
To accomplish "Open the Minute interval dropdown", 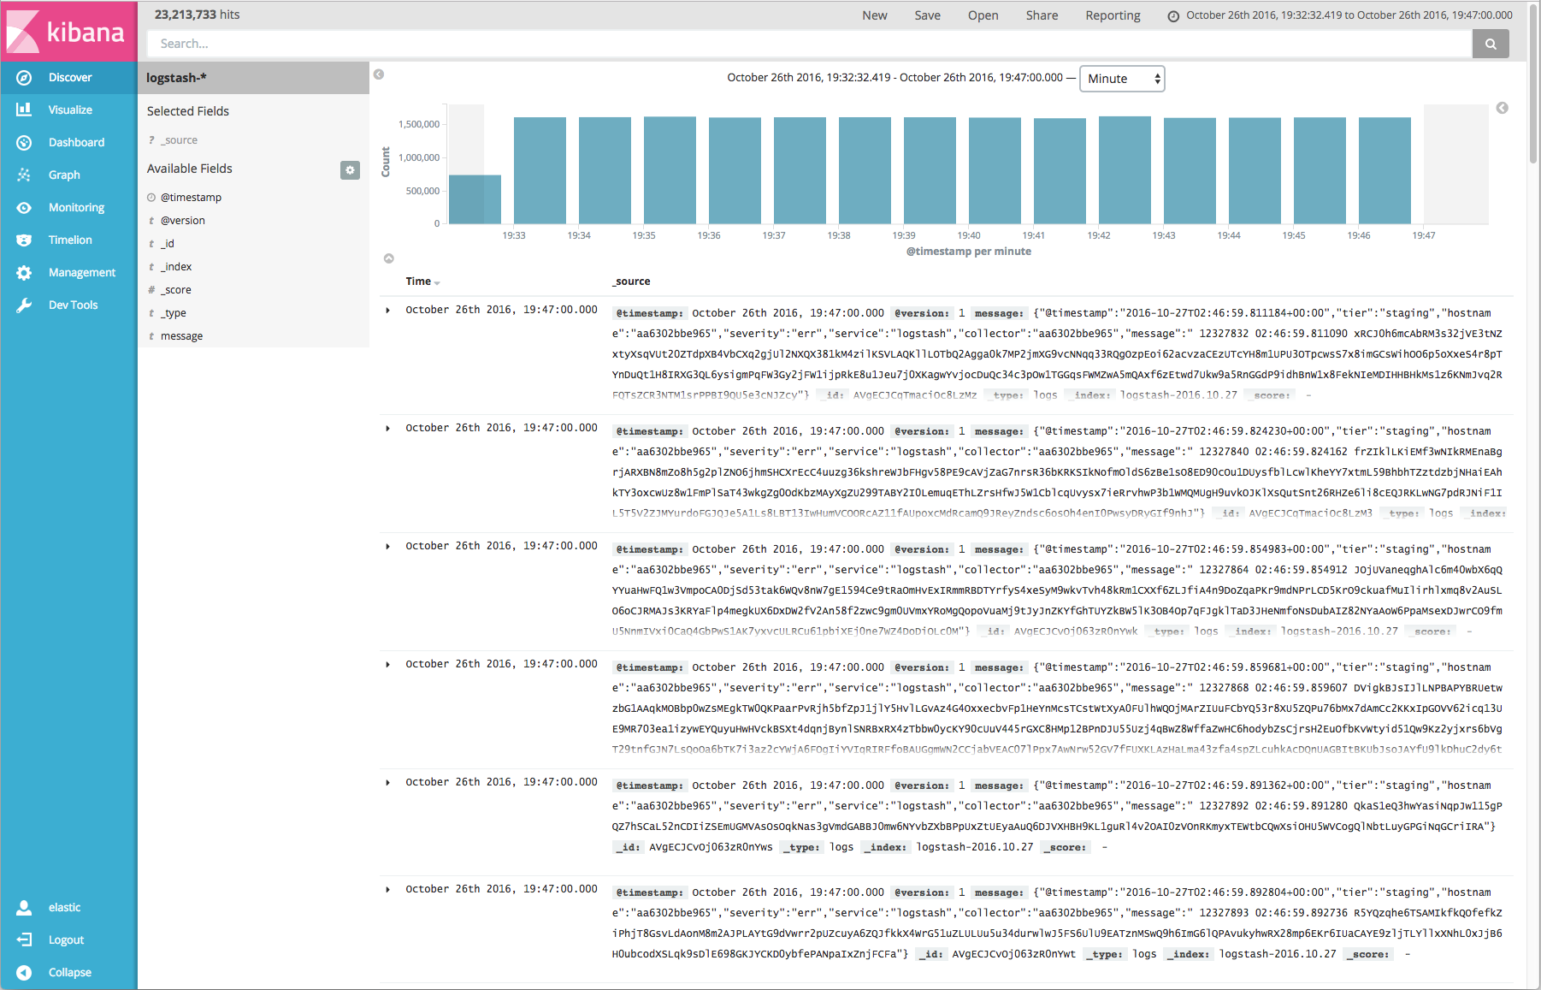I will 1122,79.
